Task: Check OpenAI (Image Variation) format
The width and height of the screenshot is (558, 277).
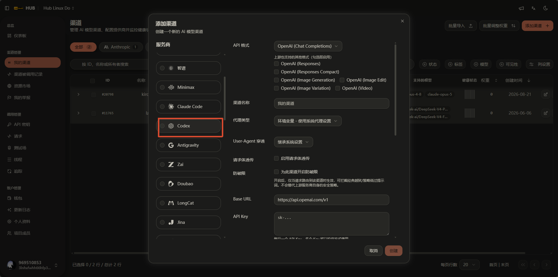Action: [x=276, y=88]
